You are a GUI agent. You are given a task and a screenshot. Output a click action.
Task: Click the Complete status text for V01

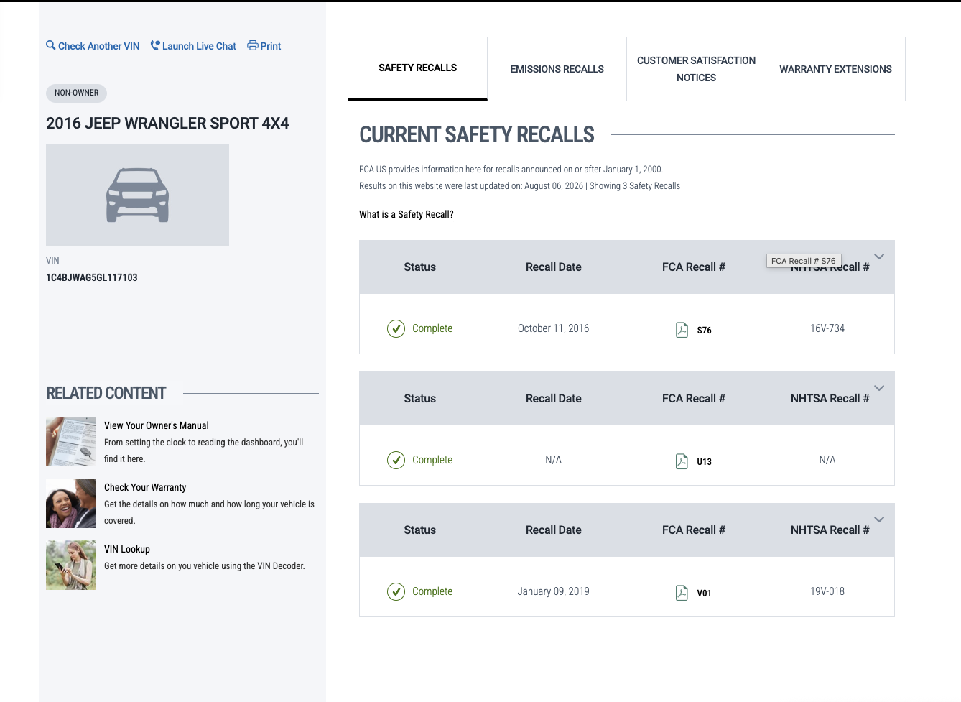pos(432,591)
